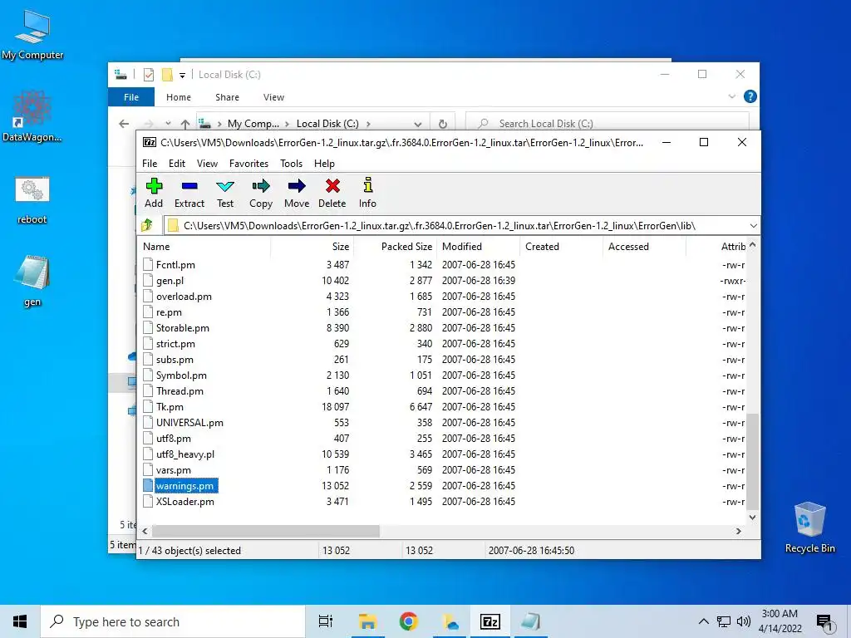Viewport: 851px width, 638px height.
Task: Sort by the Packed Size column header
Action: click(395, 246)
